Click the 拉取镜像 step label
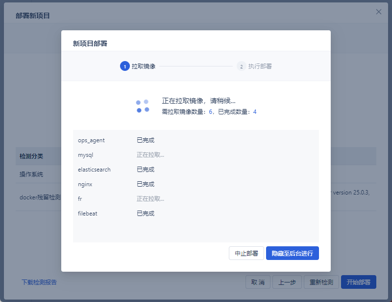 pyautogui.click(x=144, y=66)
